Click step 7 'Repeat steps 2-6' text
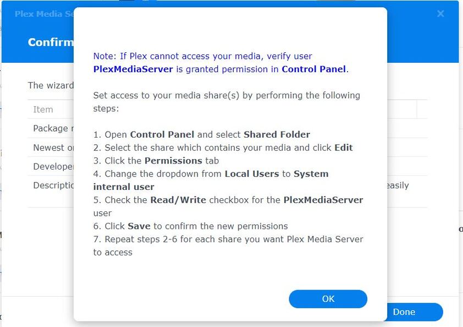 (x=141, y=239)
